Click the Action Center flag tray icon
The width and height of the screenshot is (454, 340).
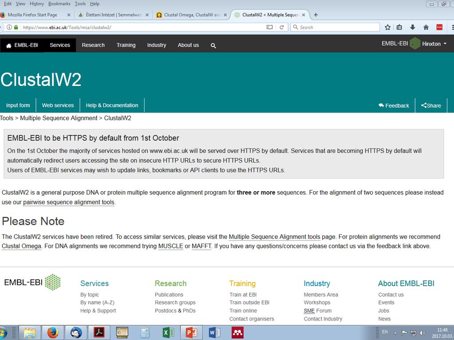tap(404, 333)
